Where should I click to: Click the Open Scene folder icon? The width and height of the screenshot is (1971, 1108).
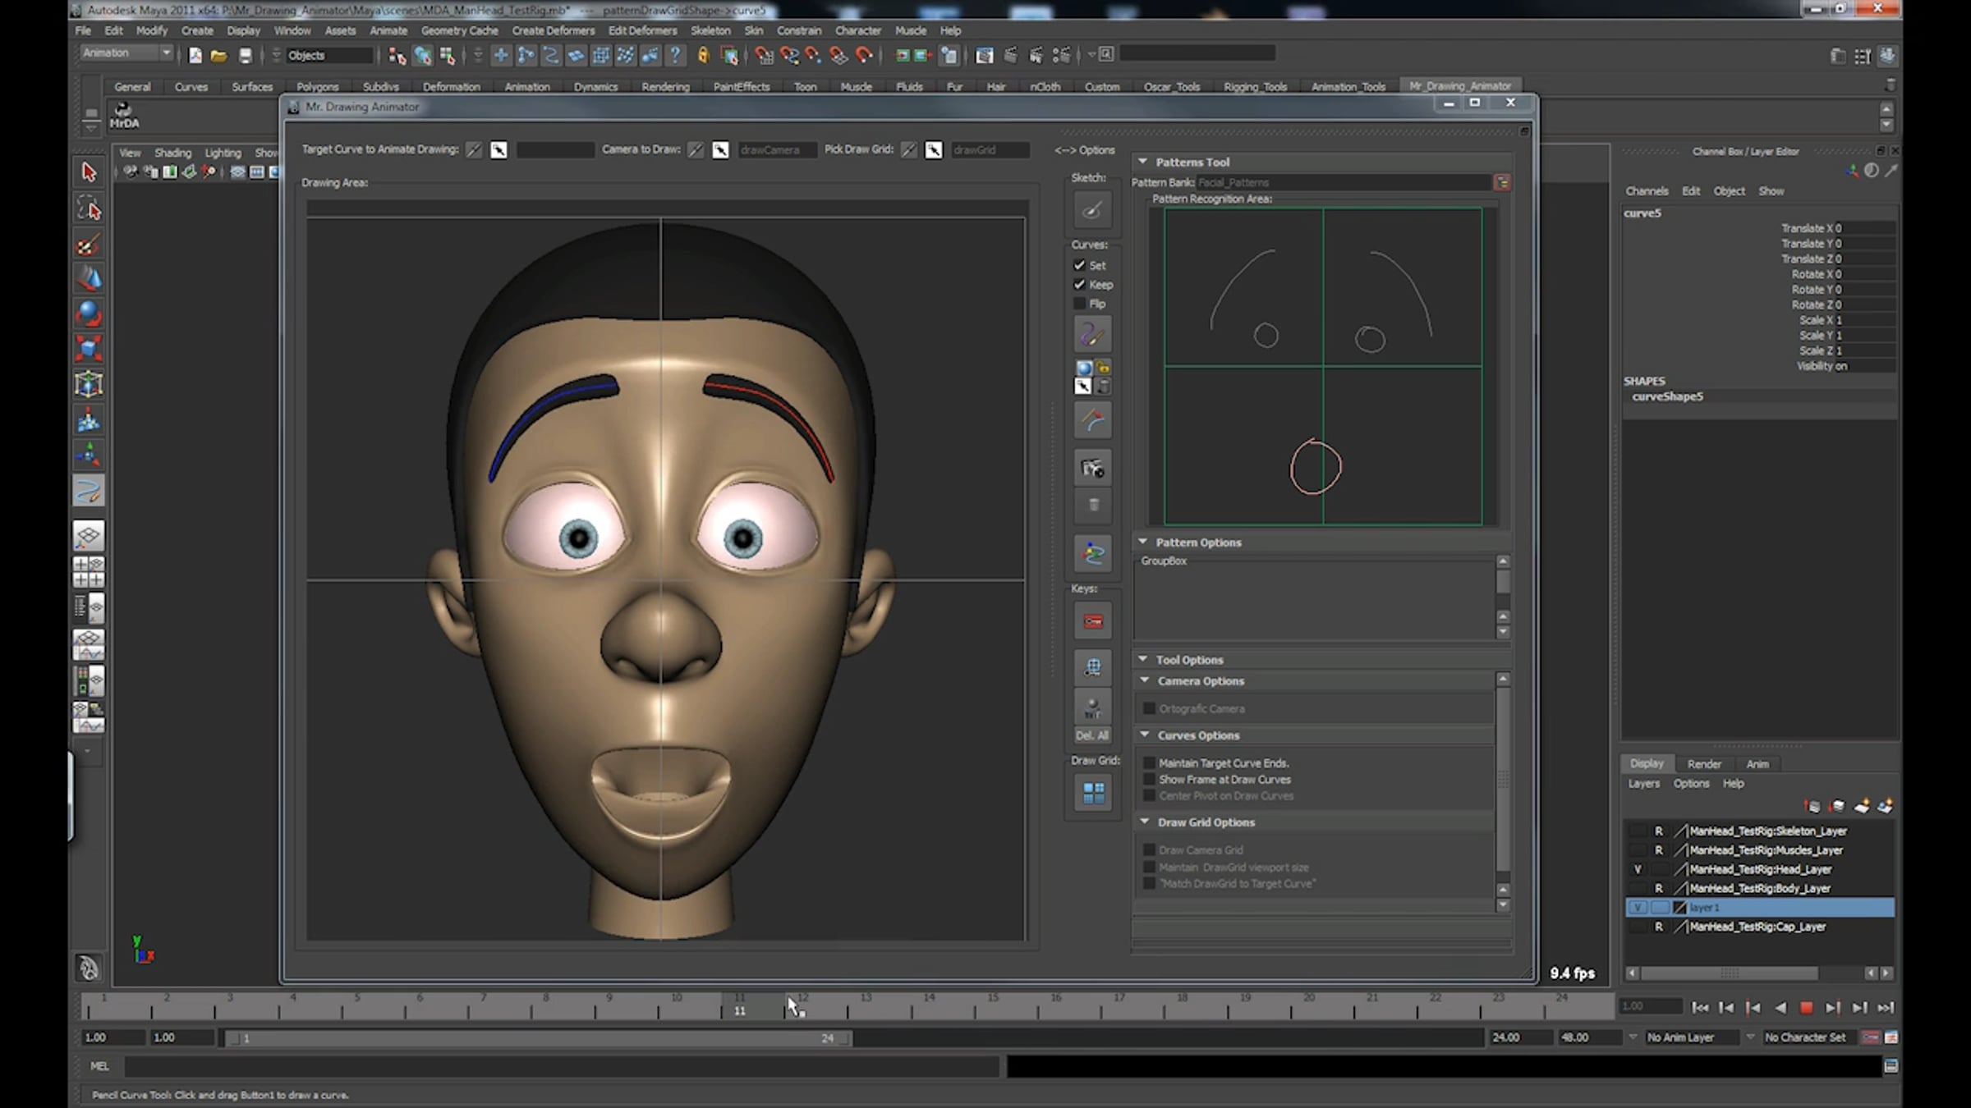point(218,55)
